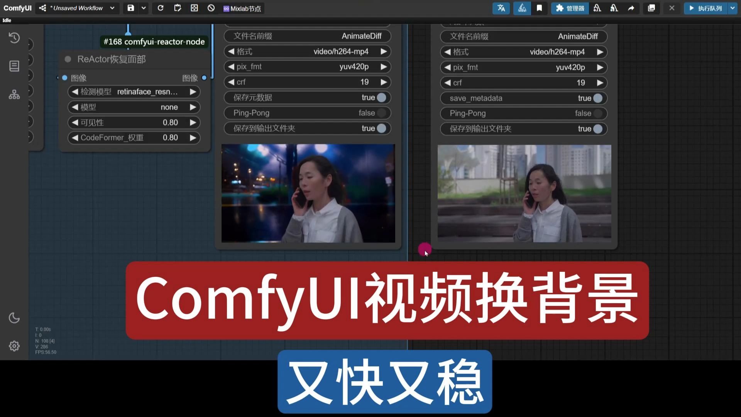Open the node library list sidebar icon
This screenshot has height=417, width=741.
coord(14,66)
